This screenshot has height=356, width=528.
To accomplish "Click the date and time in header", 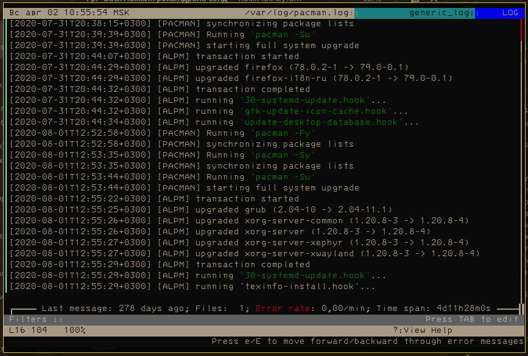I will pyautogui.click(x=69, y=13).
